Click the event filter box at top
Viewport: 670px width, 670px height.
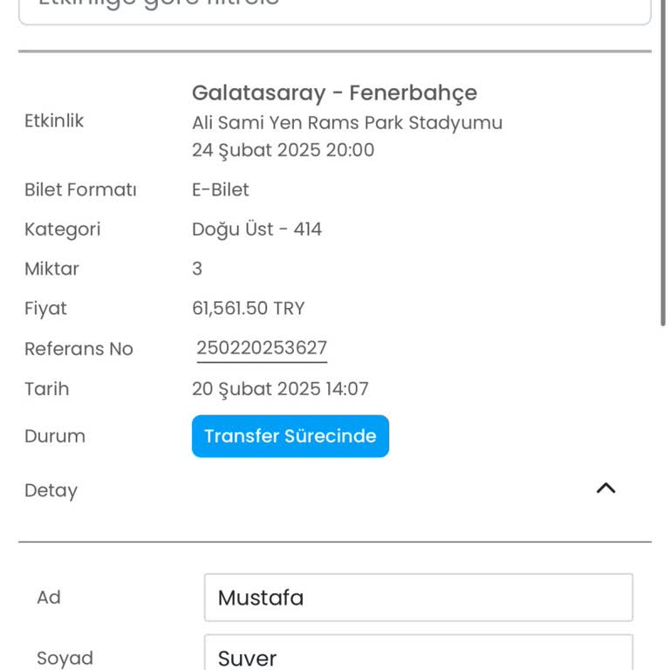(335, 12)
